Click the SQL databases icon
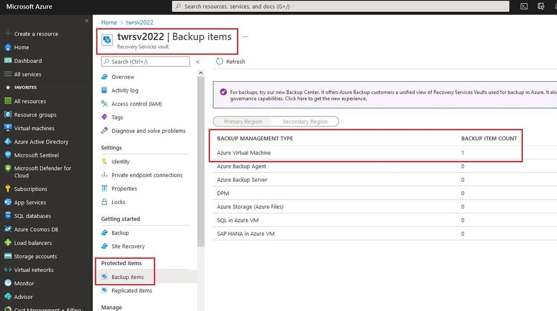 8,216
